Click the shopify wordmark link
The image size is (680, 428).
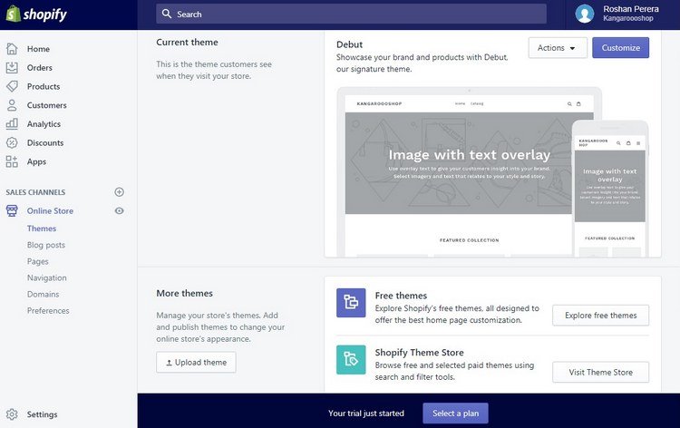tap(45, 15)
